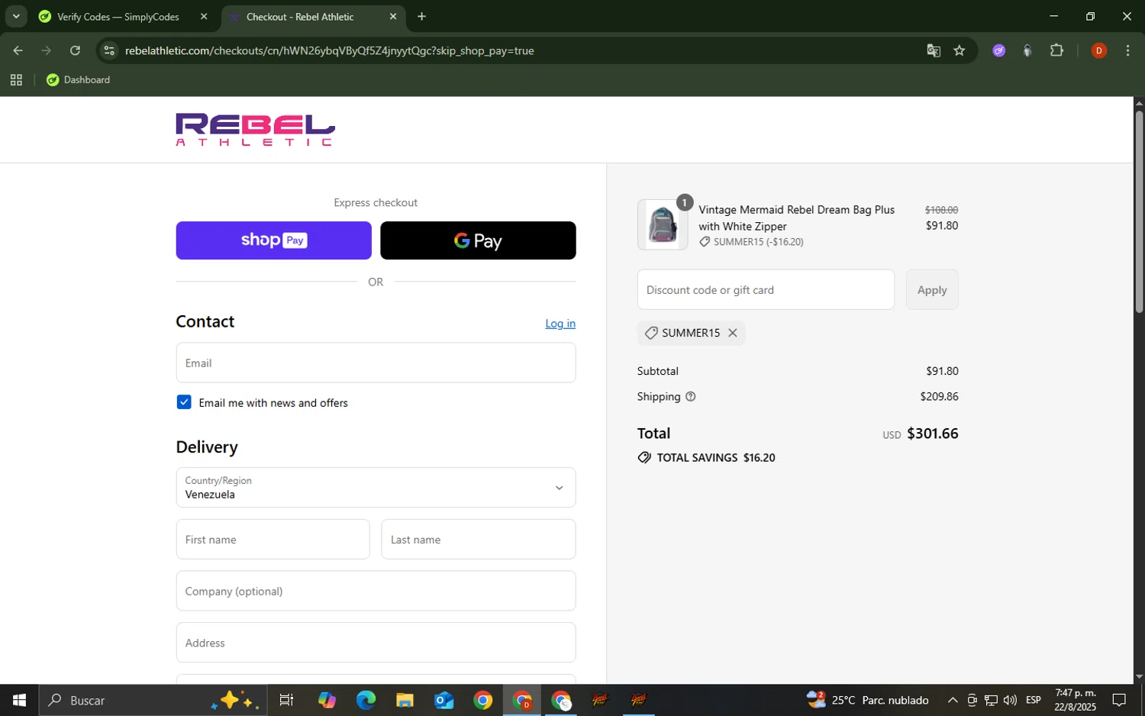Viewport: 1145px width, 716px height.
Task: Open Outlook from taskbar
Action: 443,700
